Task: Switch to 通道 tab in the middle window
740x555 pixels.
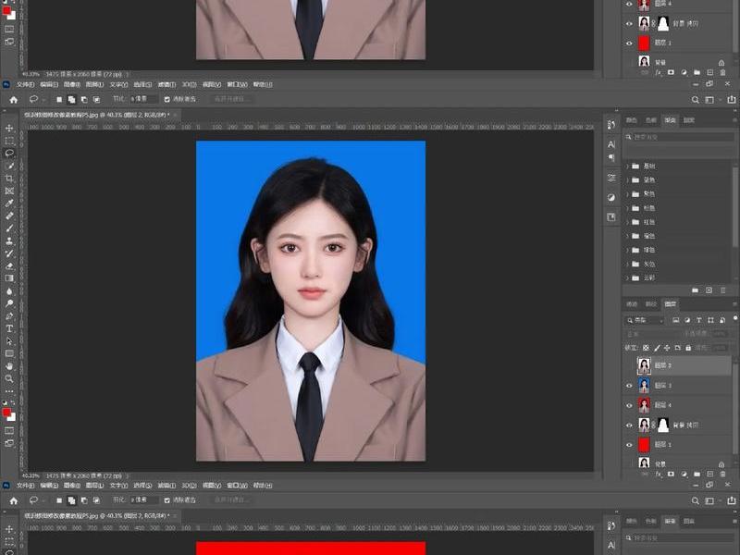Action: (632, 304)
